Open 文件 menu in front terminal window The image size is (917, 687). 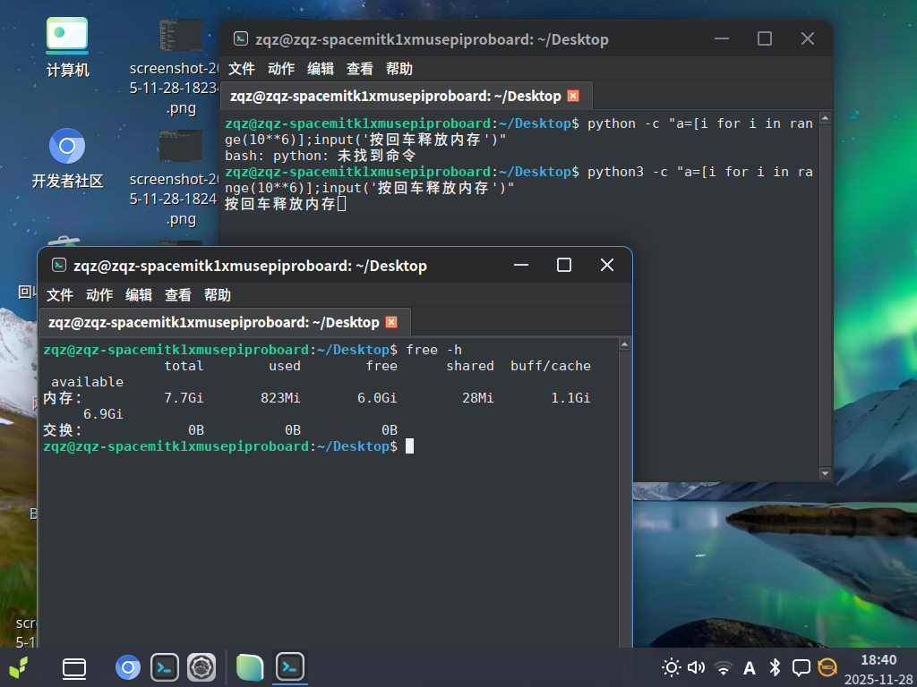[60, 295]
